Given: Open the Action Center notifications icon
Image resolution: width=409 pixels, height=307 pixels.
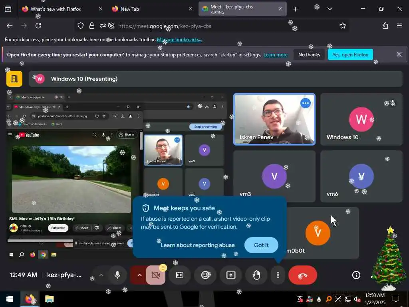Looking at the screenshot, I should point(396,299).
